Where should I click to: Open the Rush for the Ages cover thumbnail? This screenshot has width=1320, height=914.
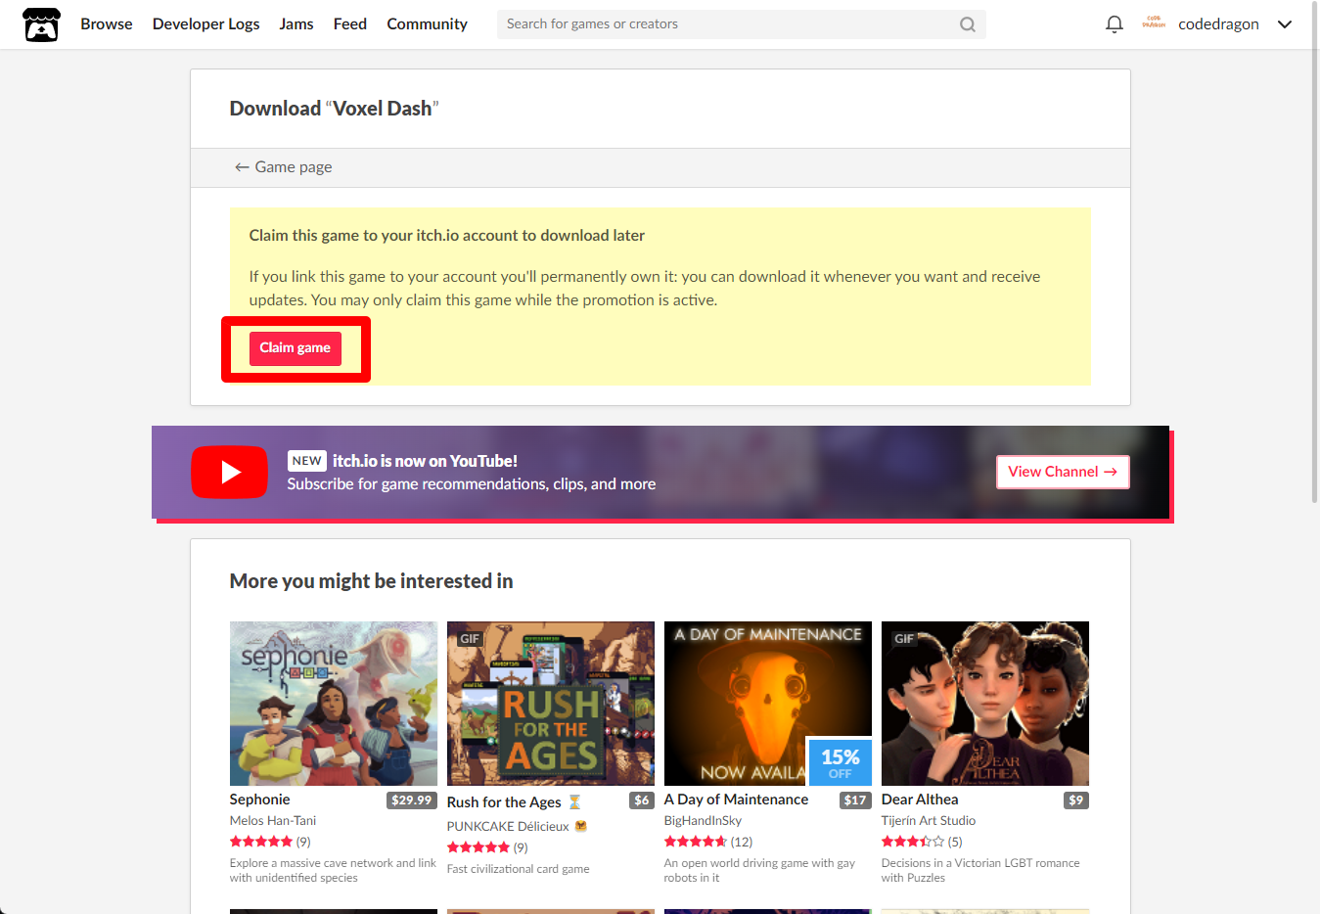tap(551, 704)
